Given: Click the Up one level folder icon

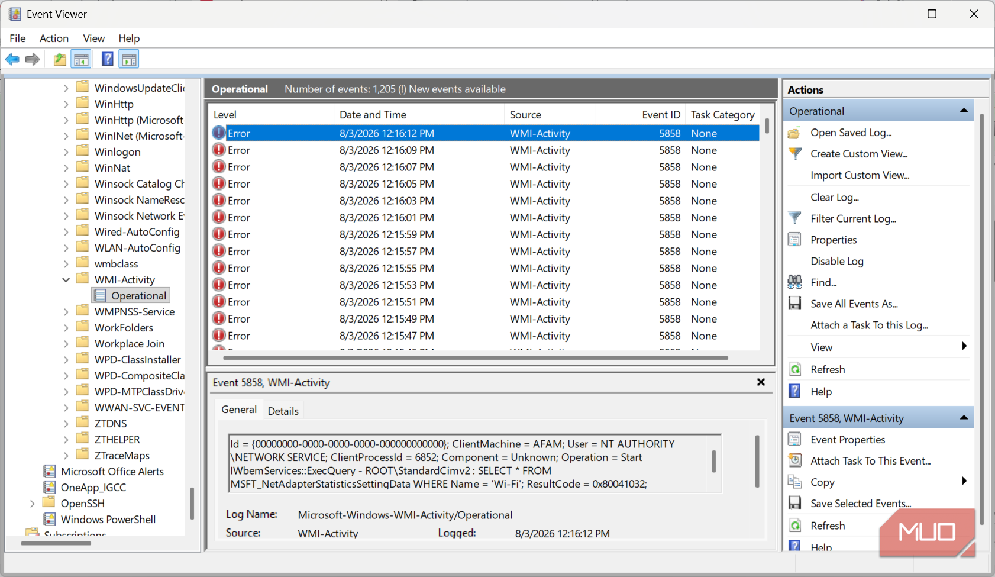Looking at the screenshot, I should point(60,59).
